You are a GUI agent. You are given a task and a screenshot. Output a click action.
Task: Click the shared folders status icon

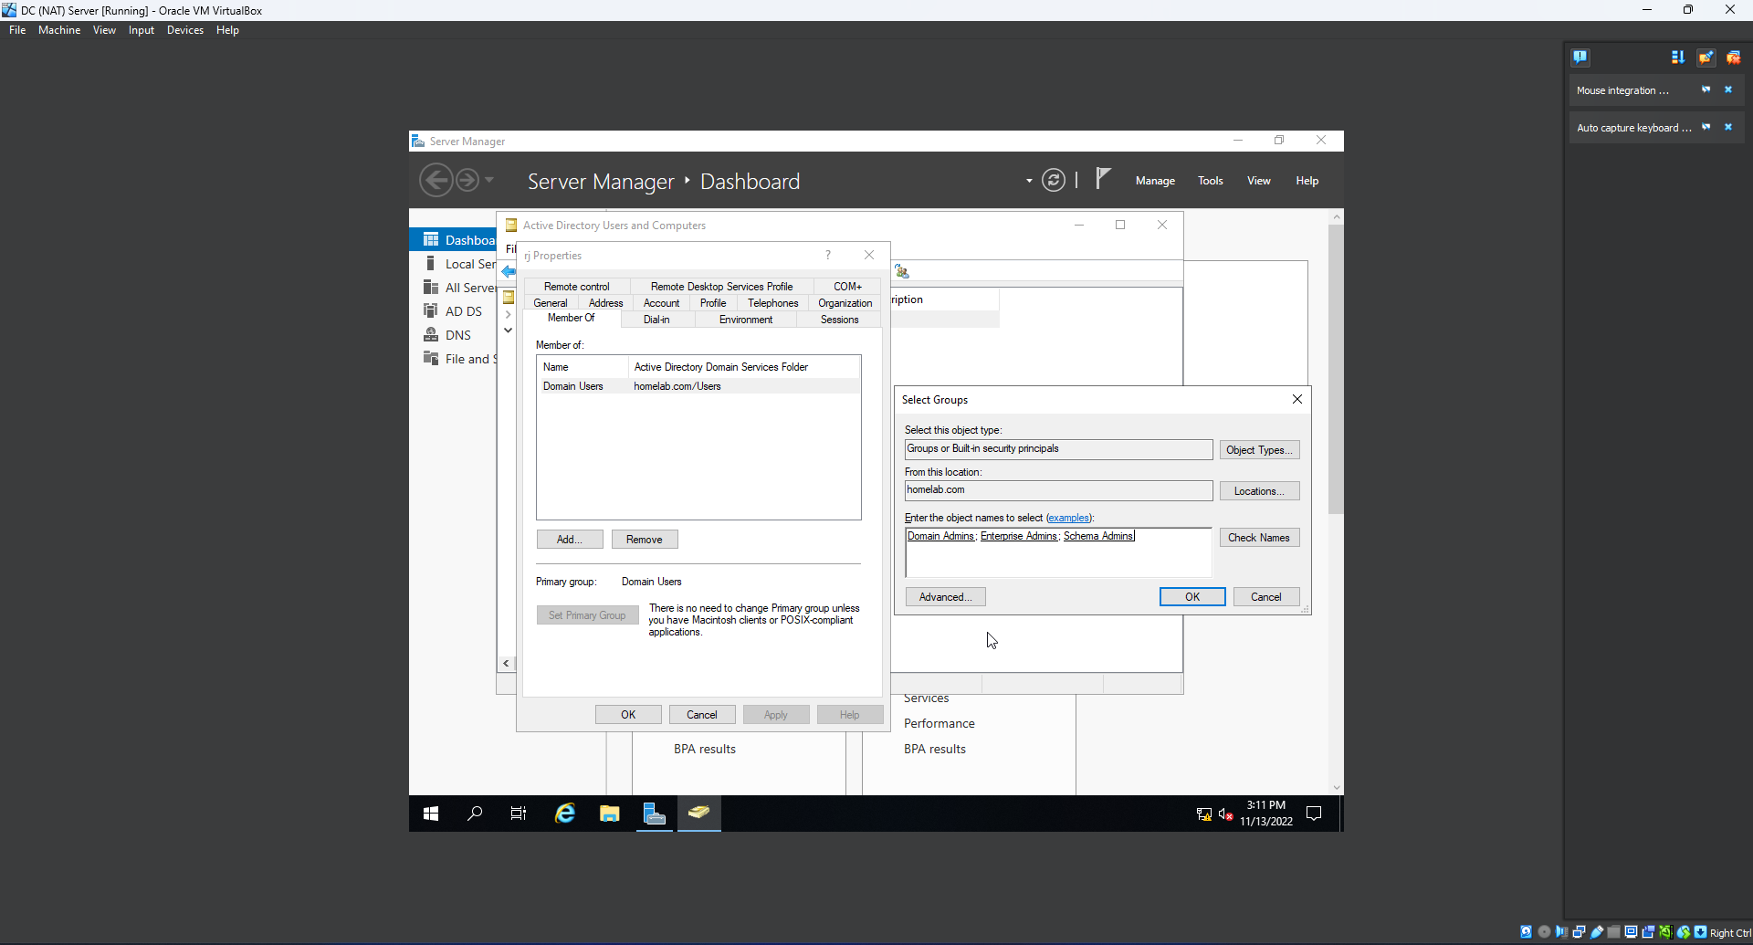[x=1613, y=932]
